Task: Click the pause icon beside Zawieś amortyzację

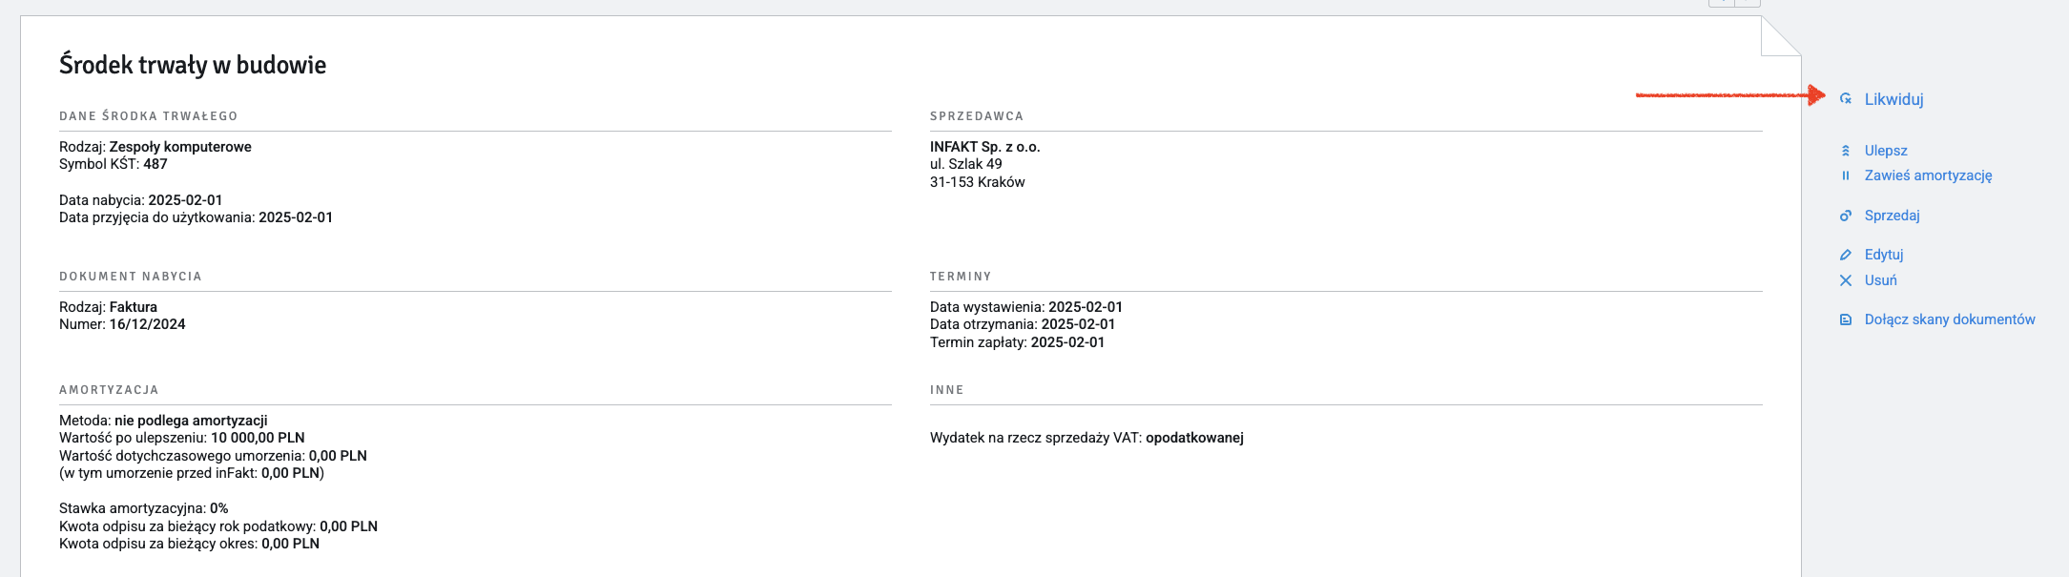Action: coord(1846,175)
